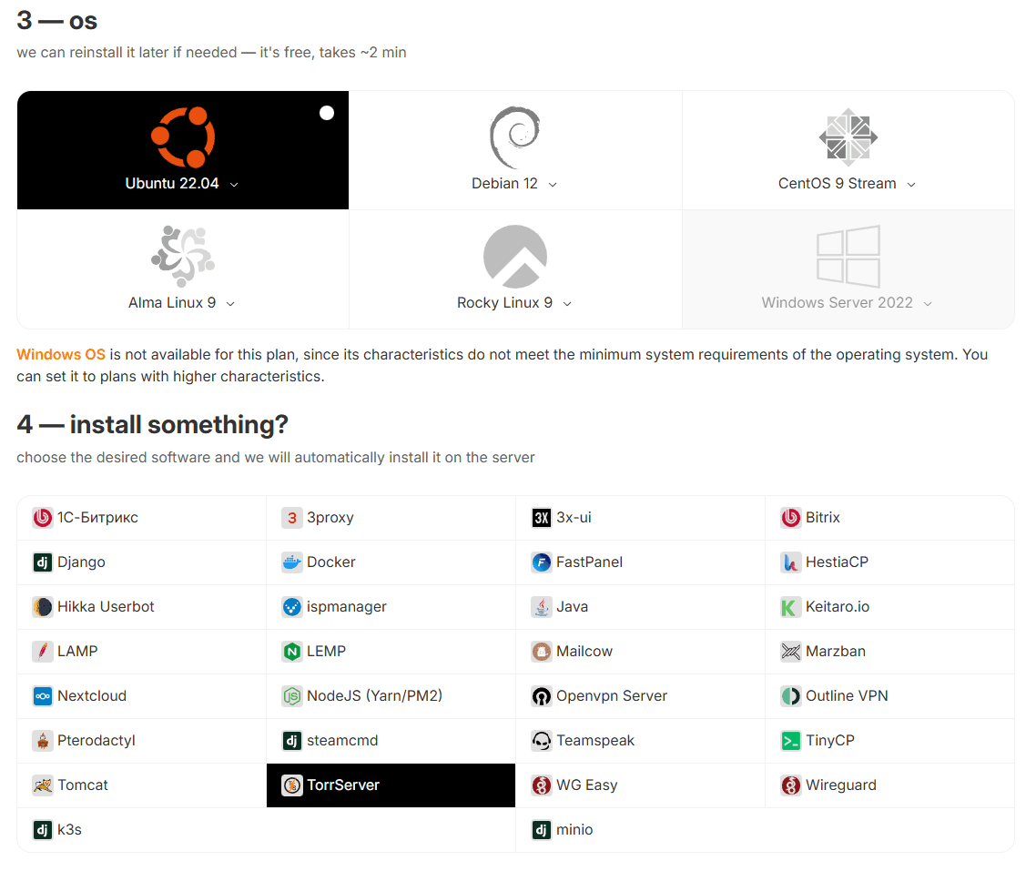The height and width of the screenshot is (871, 1036).
Task: Click the Openvpn Server icon
Action: (x=541, y=696)
